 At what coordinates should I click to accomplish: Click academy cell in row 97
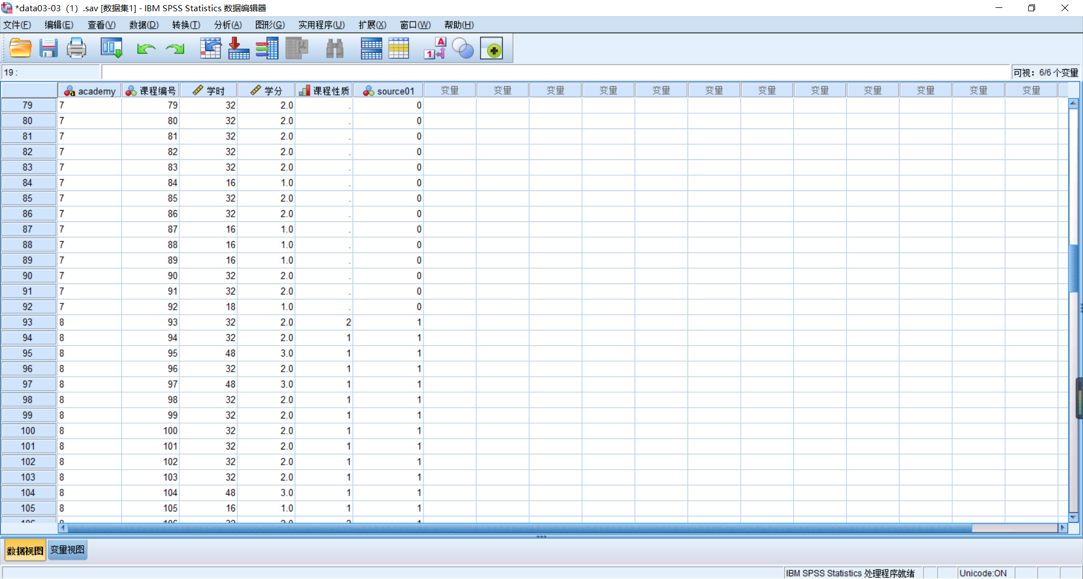click(x=90, y=384)
